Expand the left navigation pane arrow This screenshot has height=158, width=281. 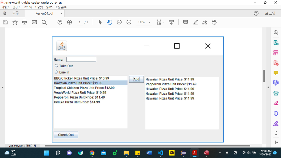[x=2, y=87]
